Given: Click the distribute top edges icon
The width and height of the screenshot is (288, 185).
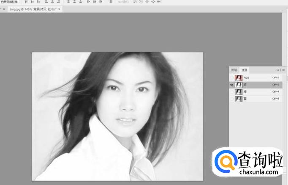Looking at the screenshot, I should tap(68, 2).
